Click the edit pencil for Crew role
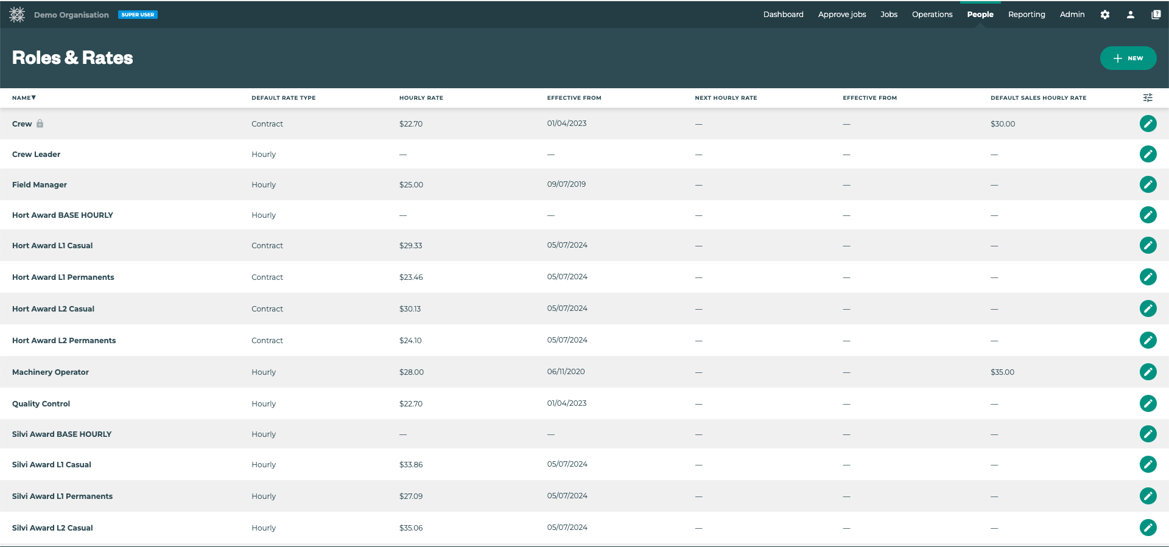The width and height of the screenshot is (1169, 547). tap(1148, 124)
